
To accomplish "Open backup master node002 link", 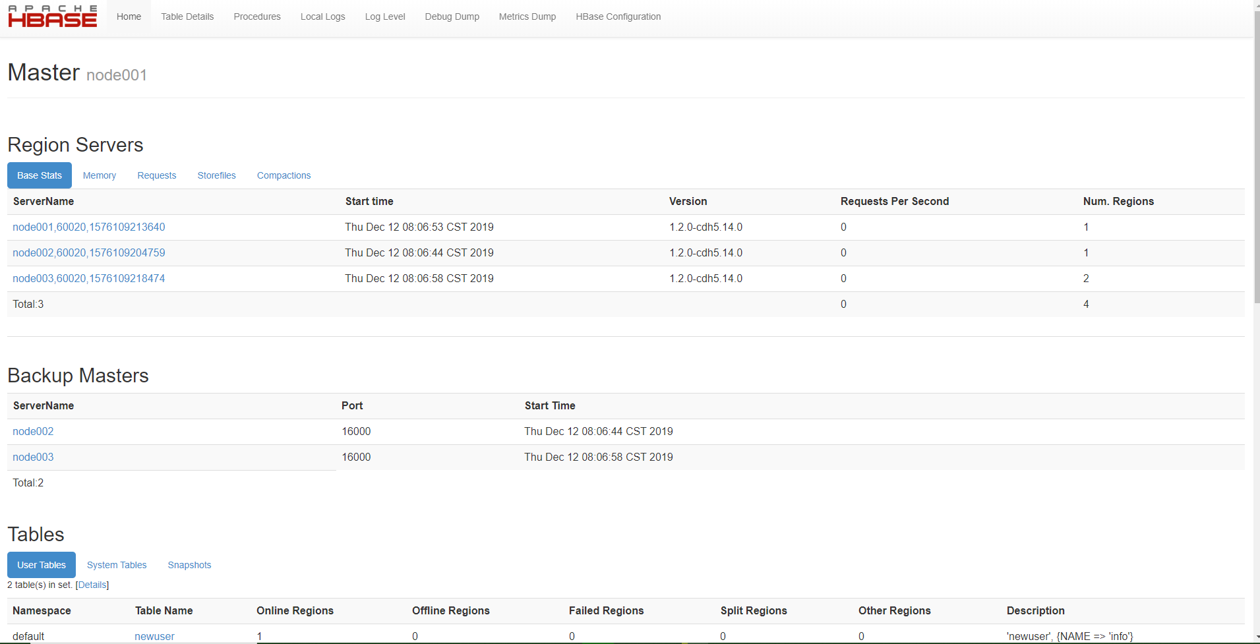I will pyautogui.click(x=33, y=431).
